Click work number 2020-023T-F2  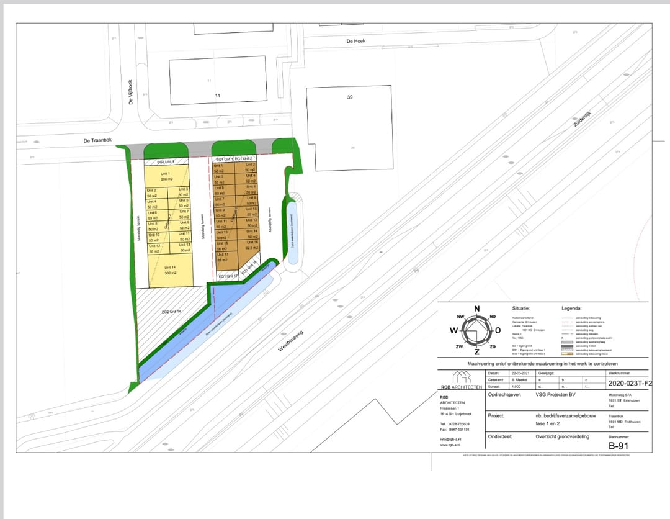click(630, 384)
